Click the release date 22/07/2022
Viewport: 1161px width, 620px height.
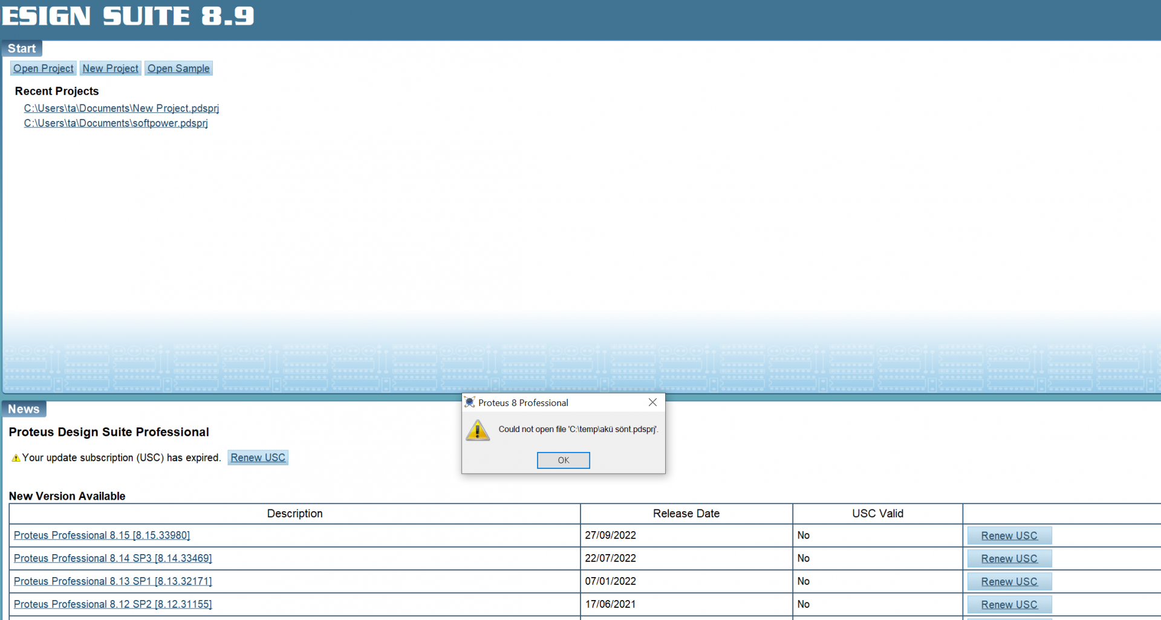point(610,558)
